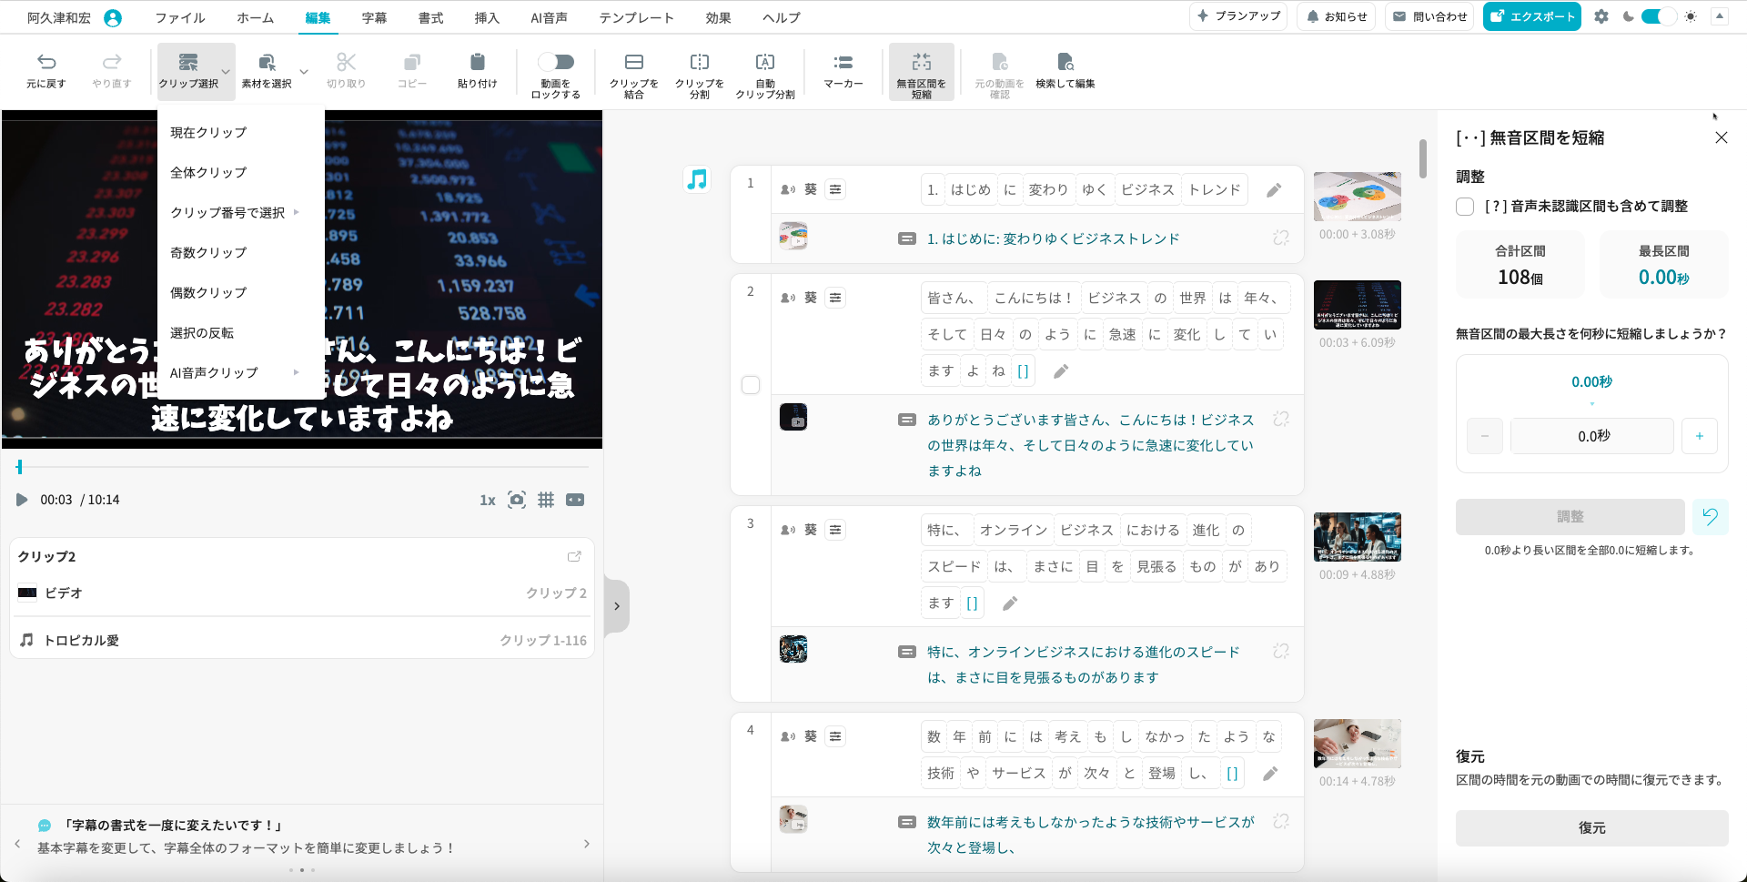The image size is (1747, 882).
Task: Click the music note icon beside clip 1
Action: click(697, 179)
